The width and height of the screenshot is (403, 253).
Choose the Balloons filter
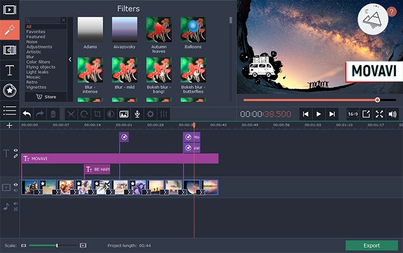(x=193, y=30)
